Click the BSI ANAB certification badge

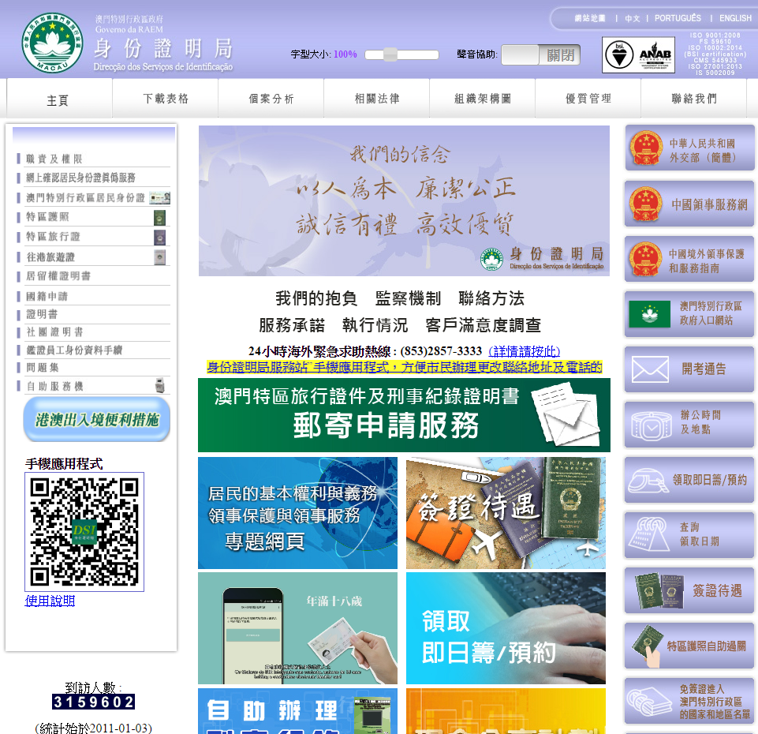[638, 55]
